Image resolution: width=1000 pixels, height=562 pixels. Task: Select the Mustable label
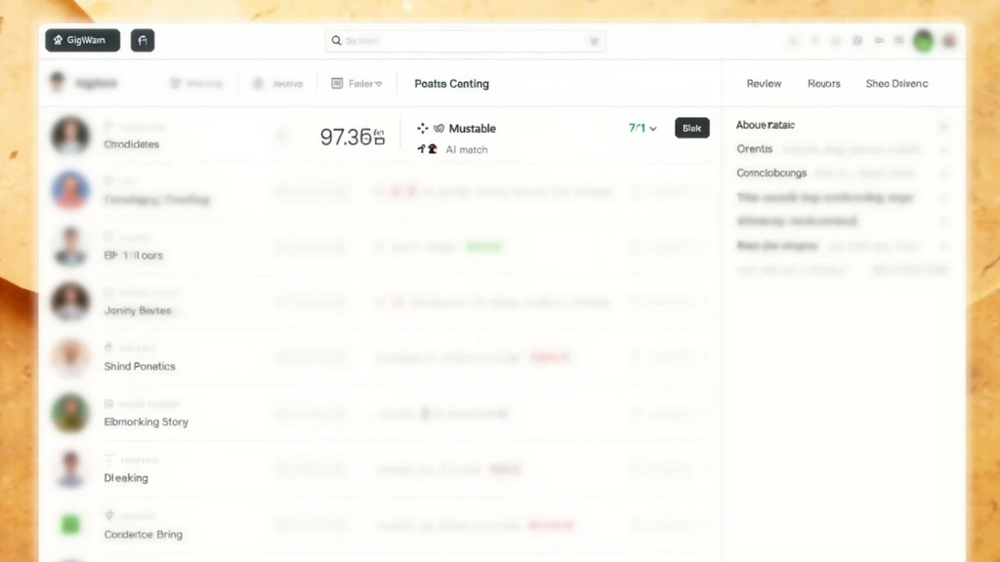[472, 129]
